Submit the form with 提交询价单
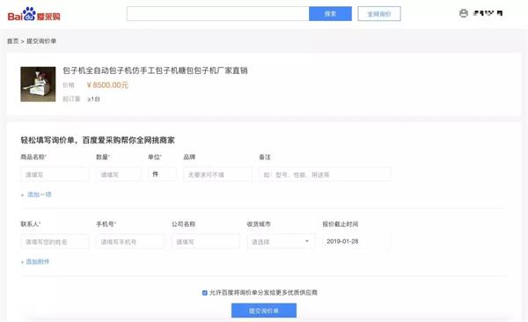Image resolution: width=528 pixels, height=322 pixels. (x=264, y=311)
